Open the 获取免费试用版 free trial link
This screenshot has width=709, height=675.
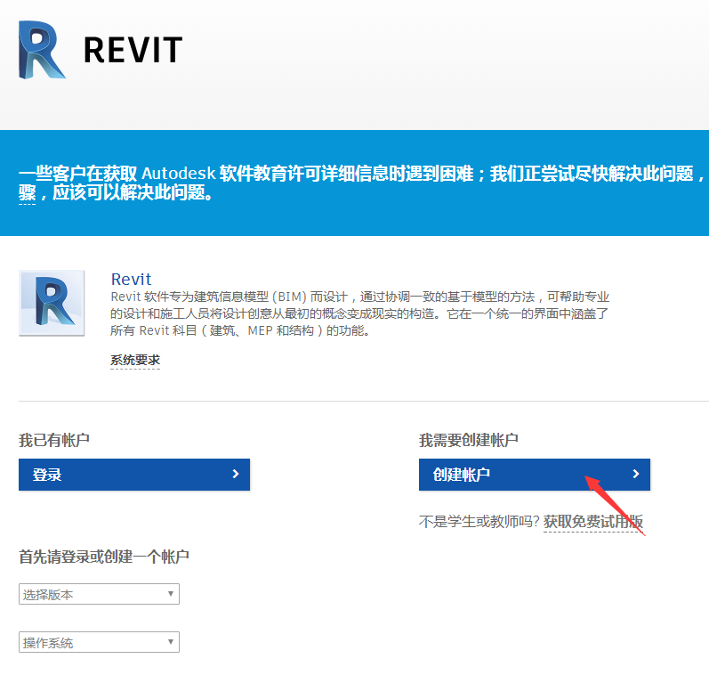click(593, 522)
